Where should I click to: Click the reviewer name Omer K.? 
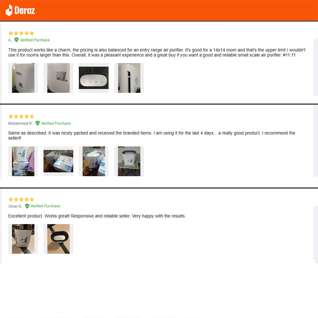(x=15, y=206)
